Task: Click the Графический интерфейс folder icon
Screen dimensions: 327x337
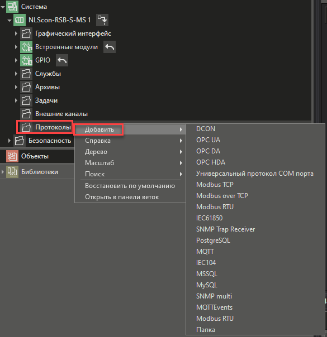Action: (x=26, y=33)
